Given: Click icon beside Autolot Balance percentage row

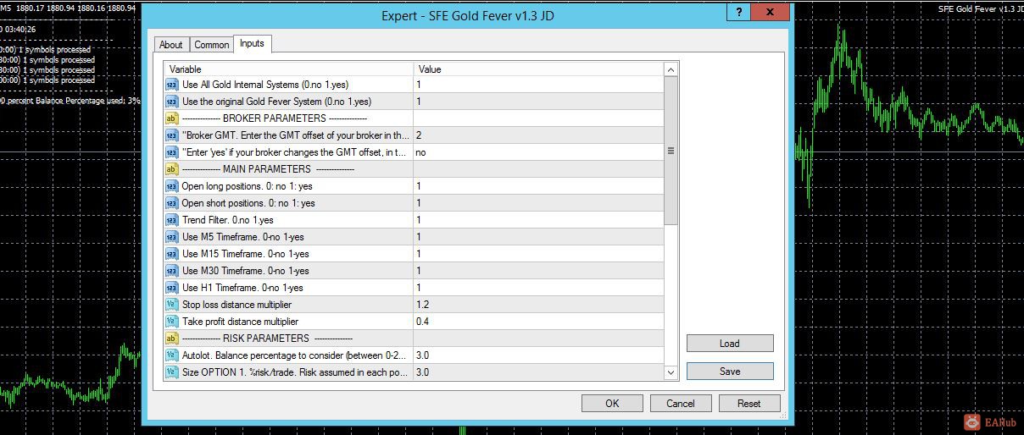Looking at the screenshot, I should (171, 355).
